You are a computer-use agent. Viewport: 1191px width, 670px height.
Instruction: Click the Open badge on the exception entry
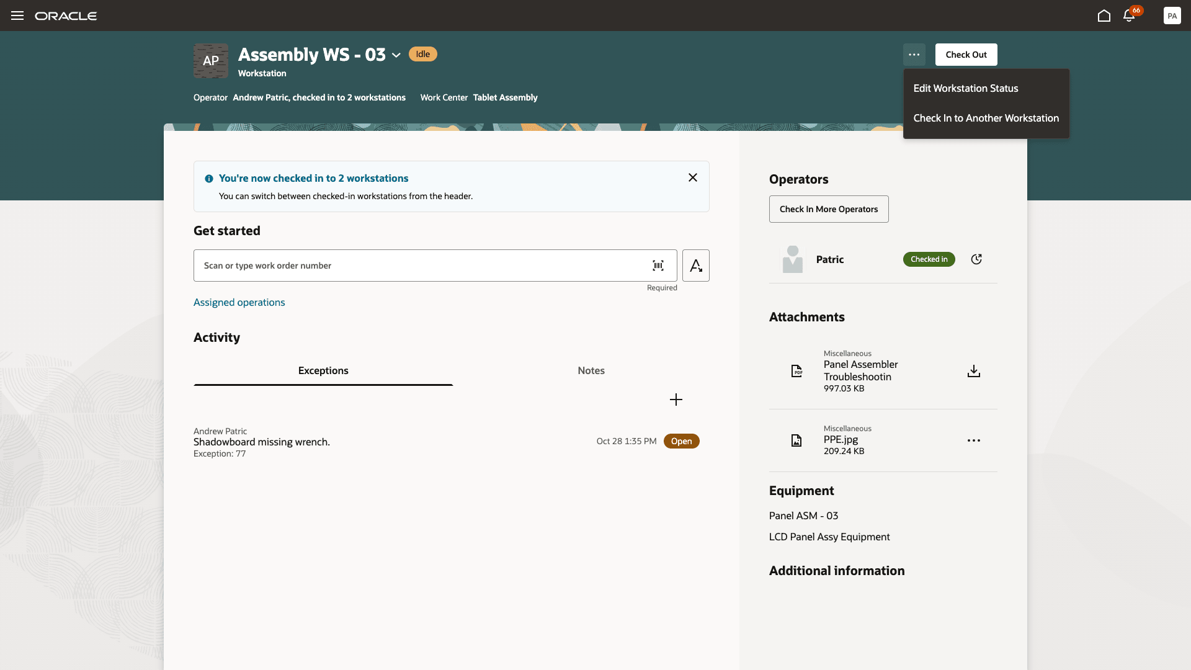[681, 440]
